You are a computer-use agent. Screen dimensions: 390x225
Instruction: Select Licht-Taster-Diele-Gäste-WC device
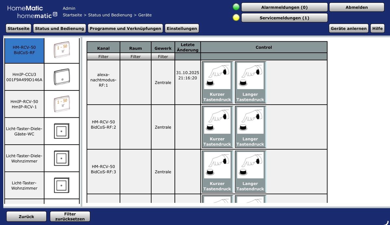point(24,131)
